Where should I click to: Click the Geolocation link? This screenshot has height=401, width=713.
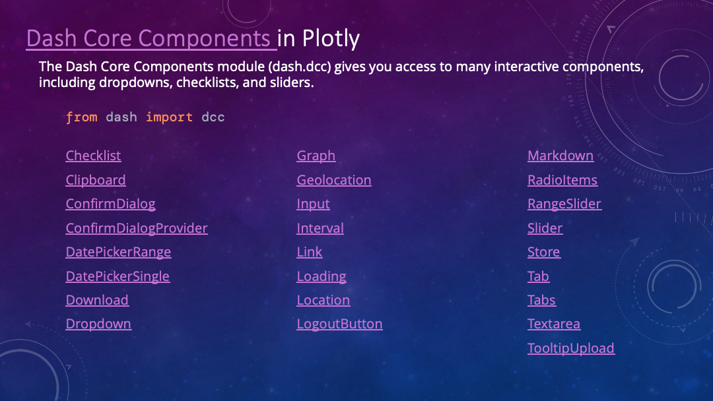tap(333, 180)
